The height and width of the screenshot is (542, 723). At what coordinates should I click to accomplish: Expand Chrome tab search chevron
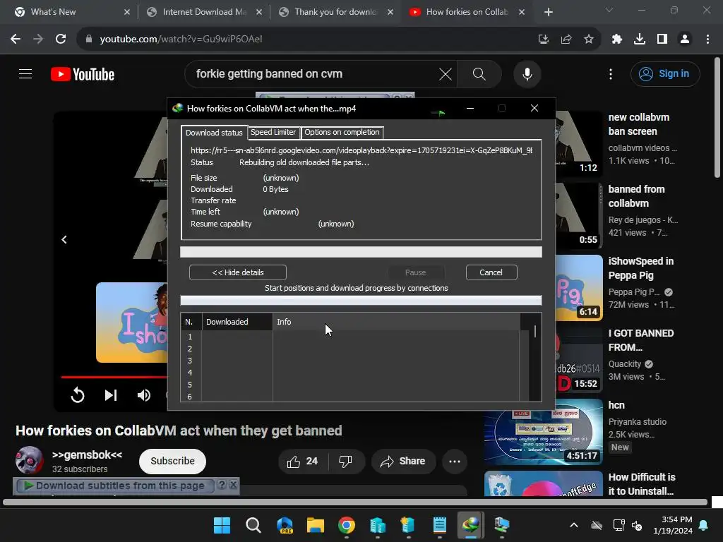tap(609, 10)
